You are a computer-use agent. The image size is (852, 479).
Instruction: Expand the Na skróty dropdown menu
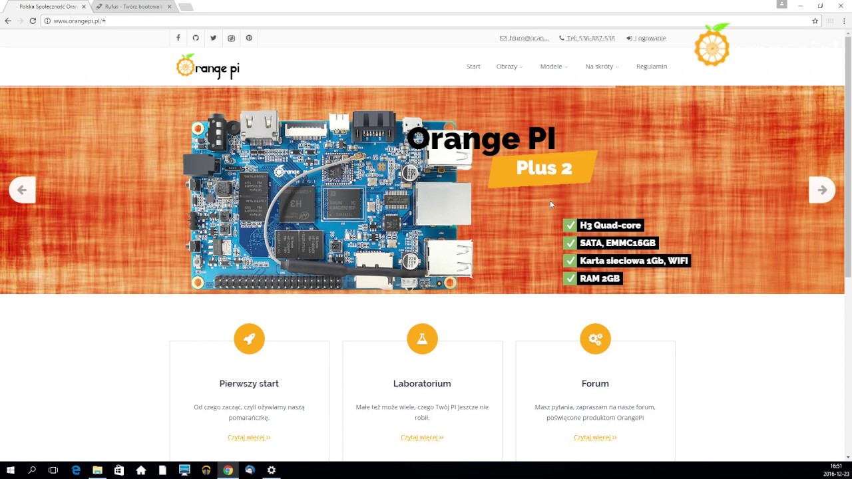[x=602, y=67]
